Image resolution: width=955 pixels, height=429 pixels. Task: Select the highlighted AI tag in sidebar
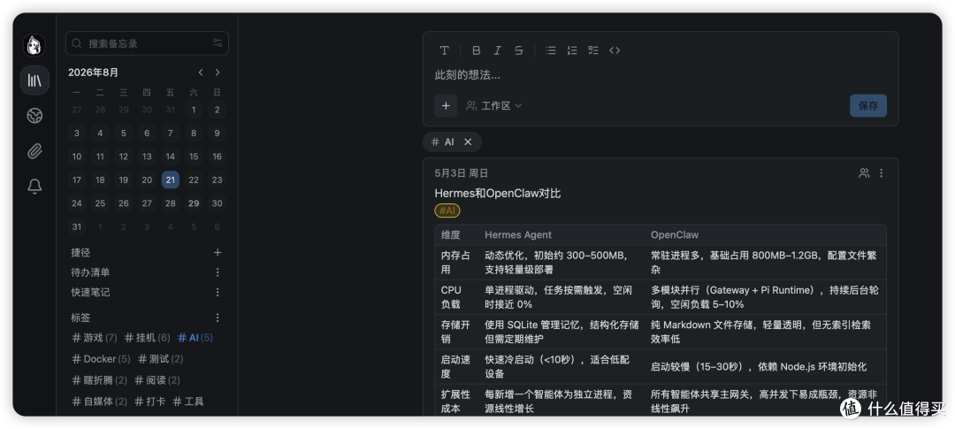pyautogui.click(x=195, y=338)
